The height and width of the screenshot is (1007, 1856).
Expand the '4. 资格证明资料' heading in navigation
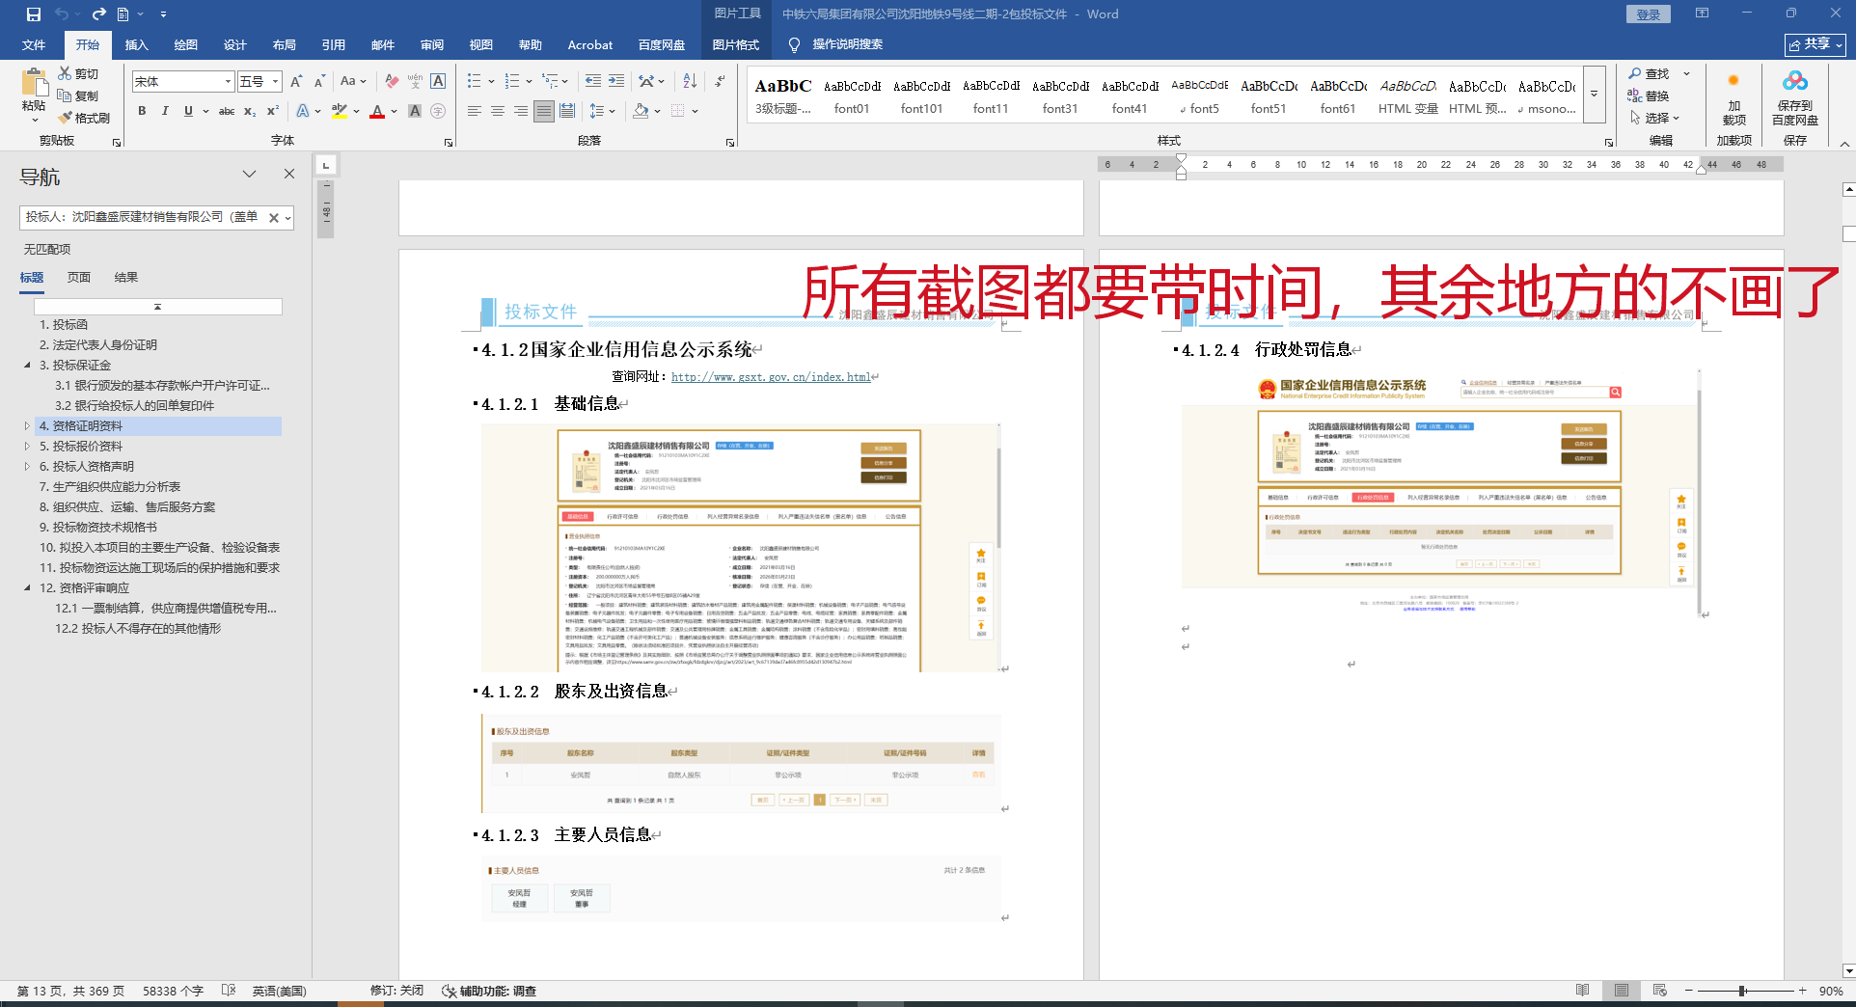(x=27, y=426)
